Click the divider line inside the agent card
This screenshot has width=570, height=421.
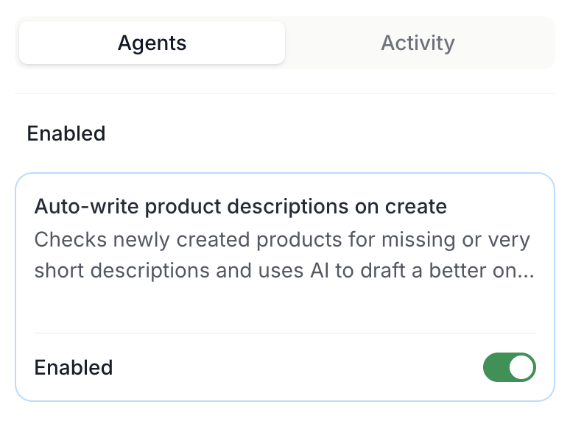pyautogui.click(x=285, y=333)
